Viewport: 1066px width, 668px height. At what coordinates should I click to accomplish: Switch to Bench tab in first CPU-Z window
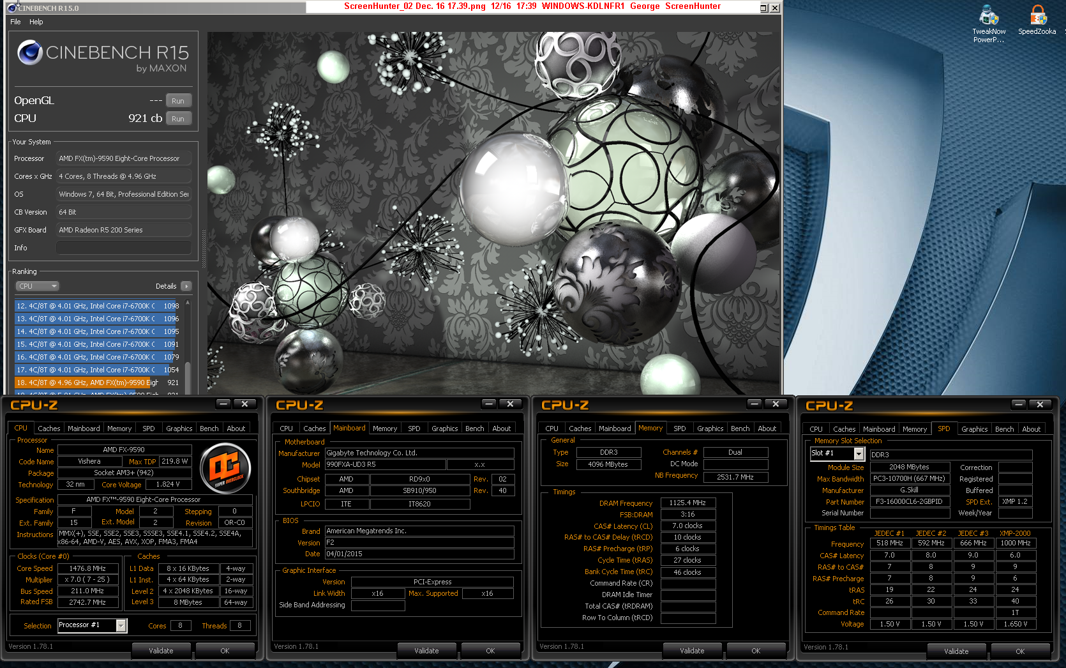[209, 429]
